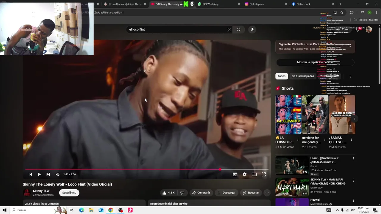This screenshot has width=381, height=214.
Task: Open the Recortar clip tool
Action: point(251,193)
